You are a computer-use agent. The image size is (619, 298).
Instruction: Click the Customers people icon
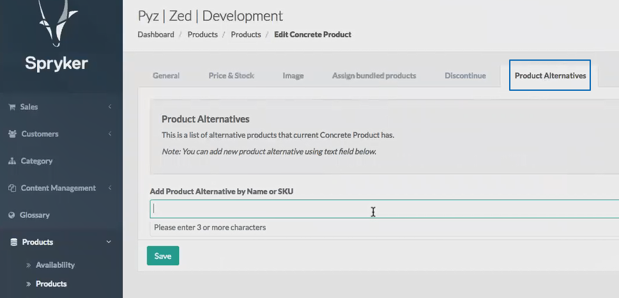click(12, 134)
